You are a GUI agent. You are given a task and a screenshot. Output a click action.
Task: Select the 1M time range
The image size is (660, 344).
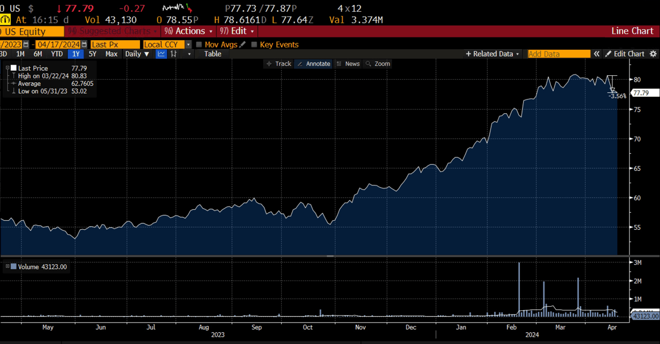click(x=20, y=54)
